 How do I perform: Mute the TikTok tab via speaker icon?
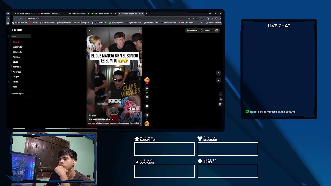(140, 14)
